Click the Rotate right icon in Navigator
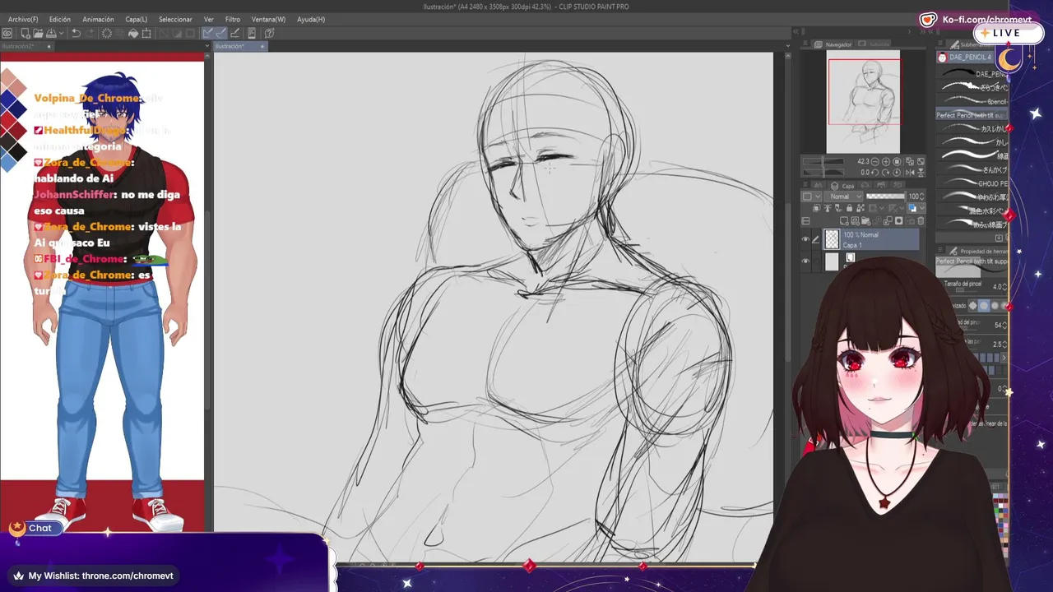 click(886, 173)
